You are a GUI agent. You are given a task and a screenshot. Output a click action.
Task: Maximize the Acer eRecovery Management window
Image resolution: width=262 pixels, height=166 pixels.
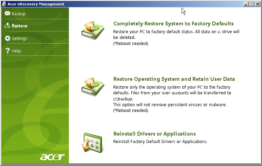point(251,4)
